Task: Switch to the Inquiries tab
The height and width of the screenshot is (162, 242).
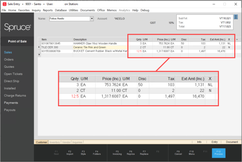Action: click(77, 142)
